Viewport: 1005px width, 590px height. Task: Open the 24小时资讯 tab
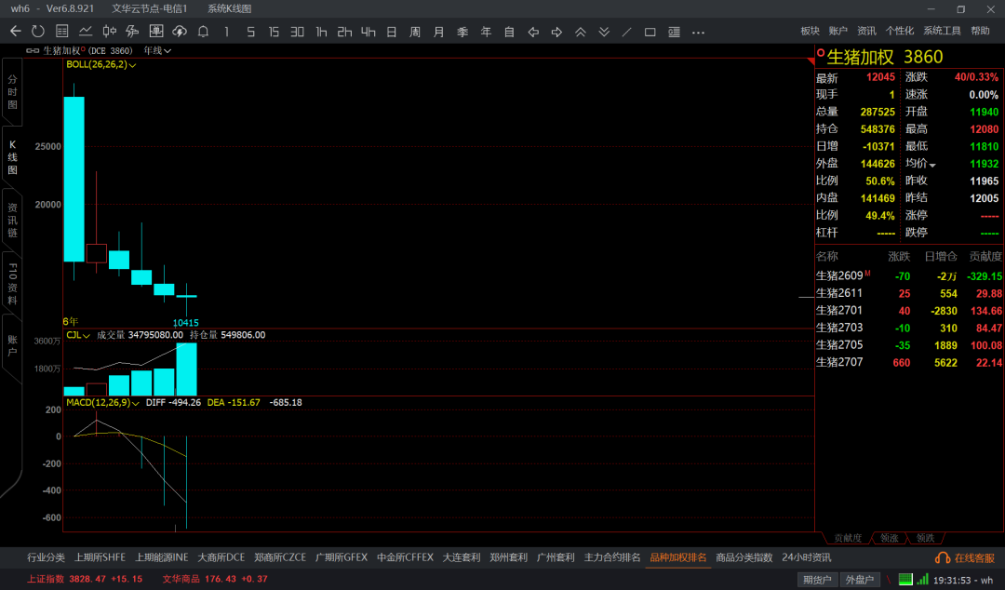[806, 557]
